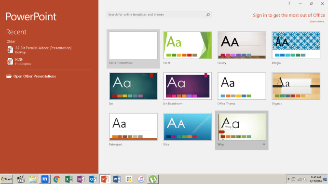This screenshot has width=328, height=184.
Task: Launch Google Chrome from the taskbar
Action: point(57,179)
